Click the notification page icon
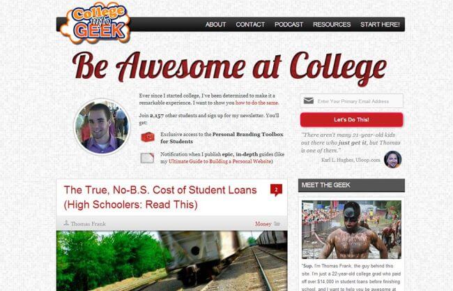This screenshot has height=291, width=453. (x=147, y=158)
